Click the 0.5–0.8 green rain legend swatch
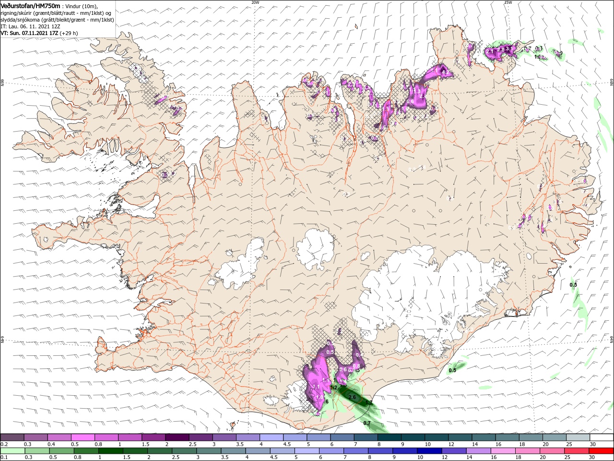 coord(62,451)
